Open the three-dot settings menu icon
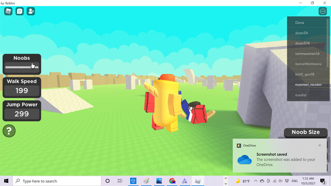 point(323,11)
